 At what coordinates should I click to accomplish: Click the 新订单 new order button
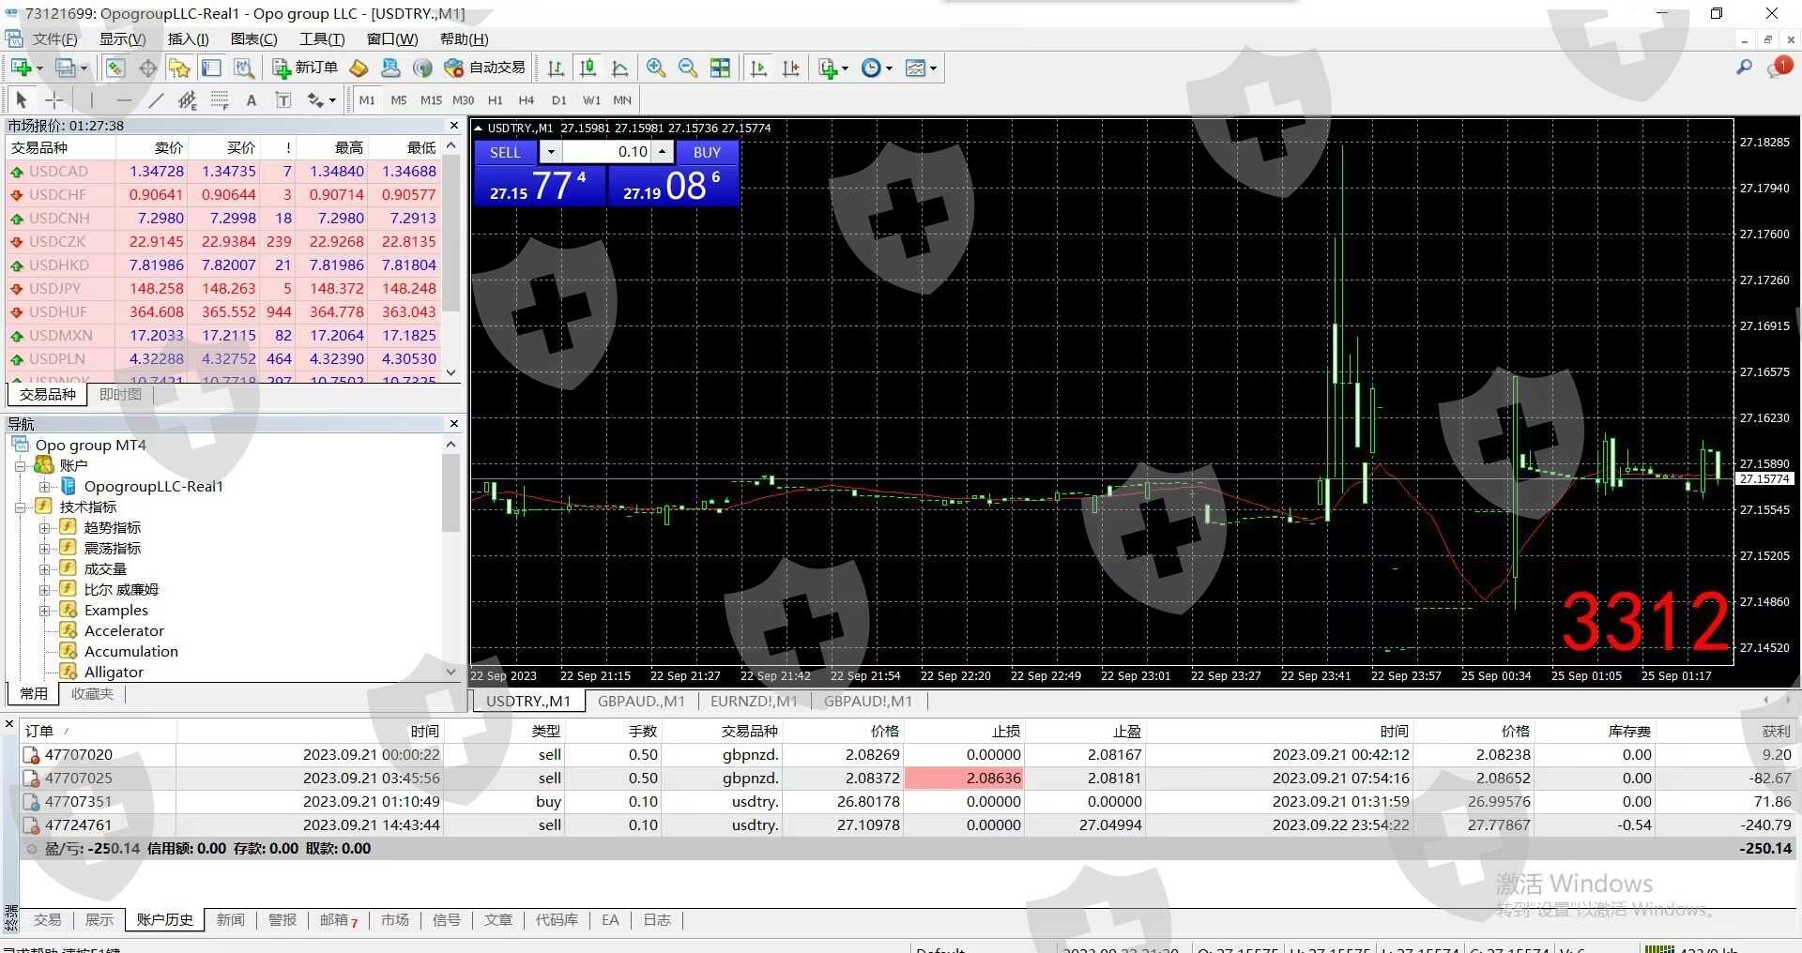click(306, 68)
